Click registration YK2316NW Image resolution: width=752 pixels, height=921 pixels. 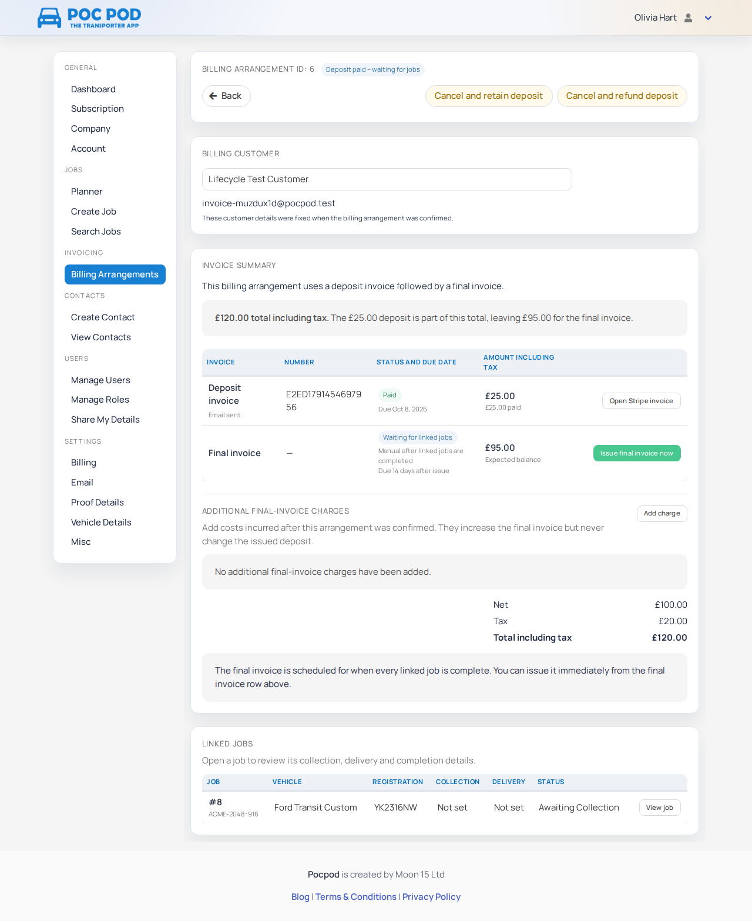(x=395, y=808)
